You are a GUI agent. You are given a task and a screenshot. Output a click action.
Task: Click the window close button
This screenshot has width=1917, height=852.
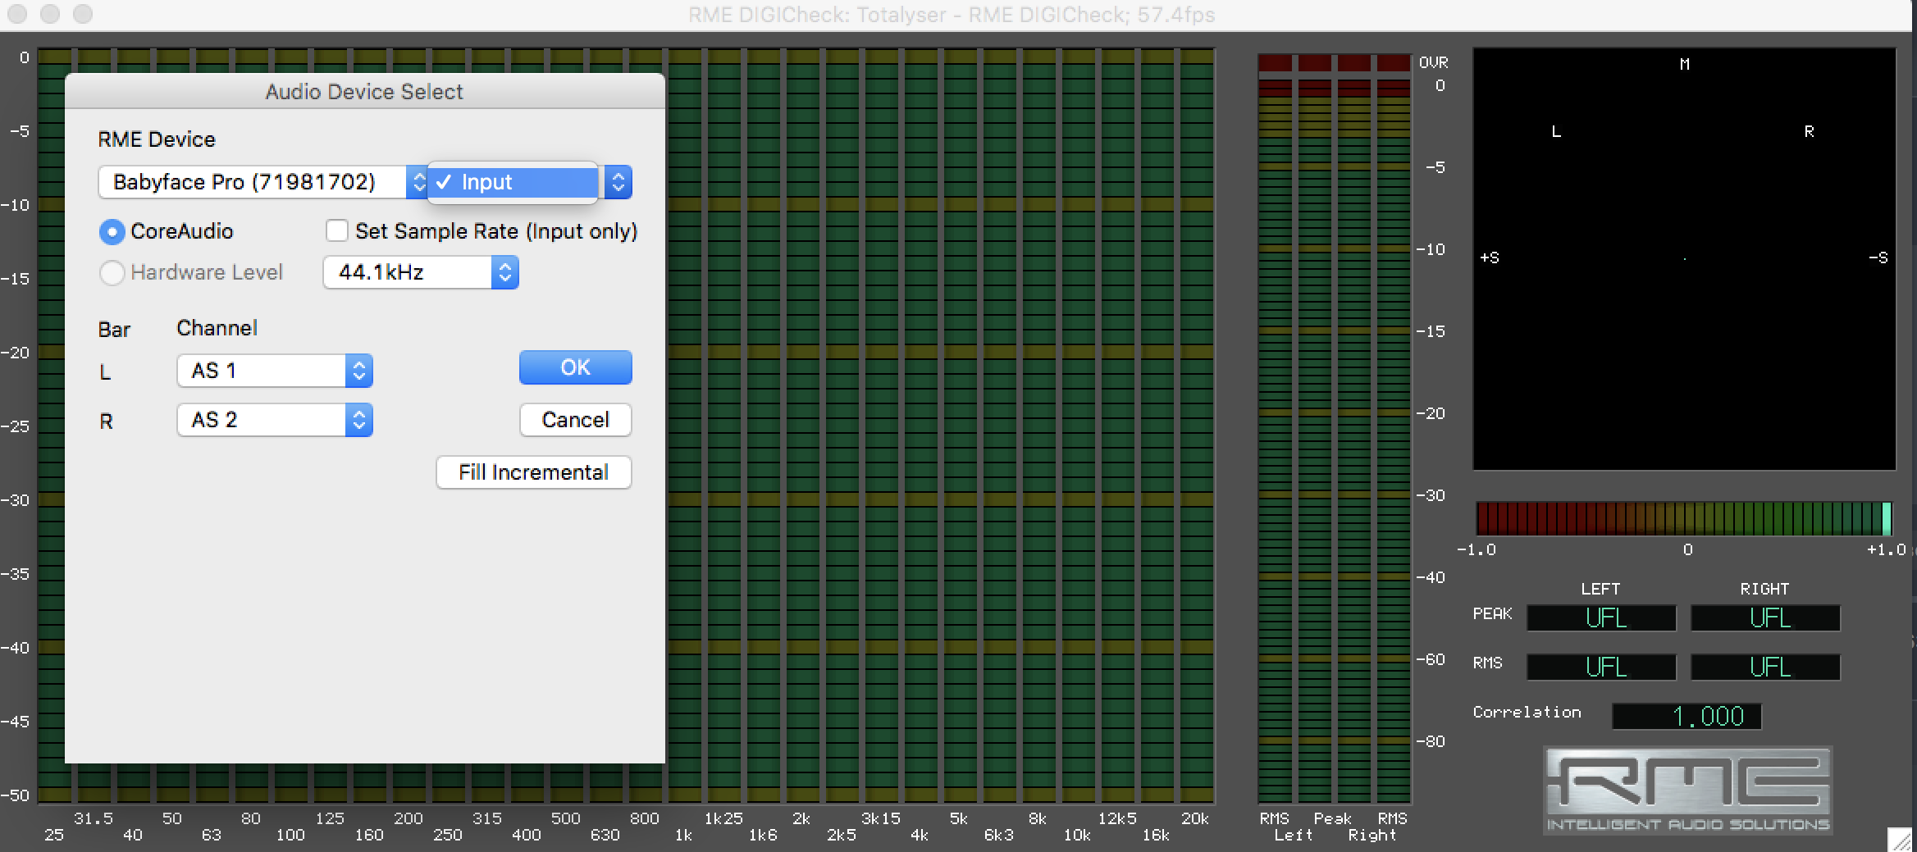click(x=17, y=14)
